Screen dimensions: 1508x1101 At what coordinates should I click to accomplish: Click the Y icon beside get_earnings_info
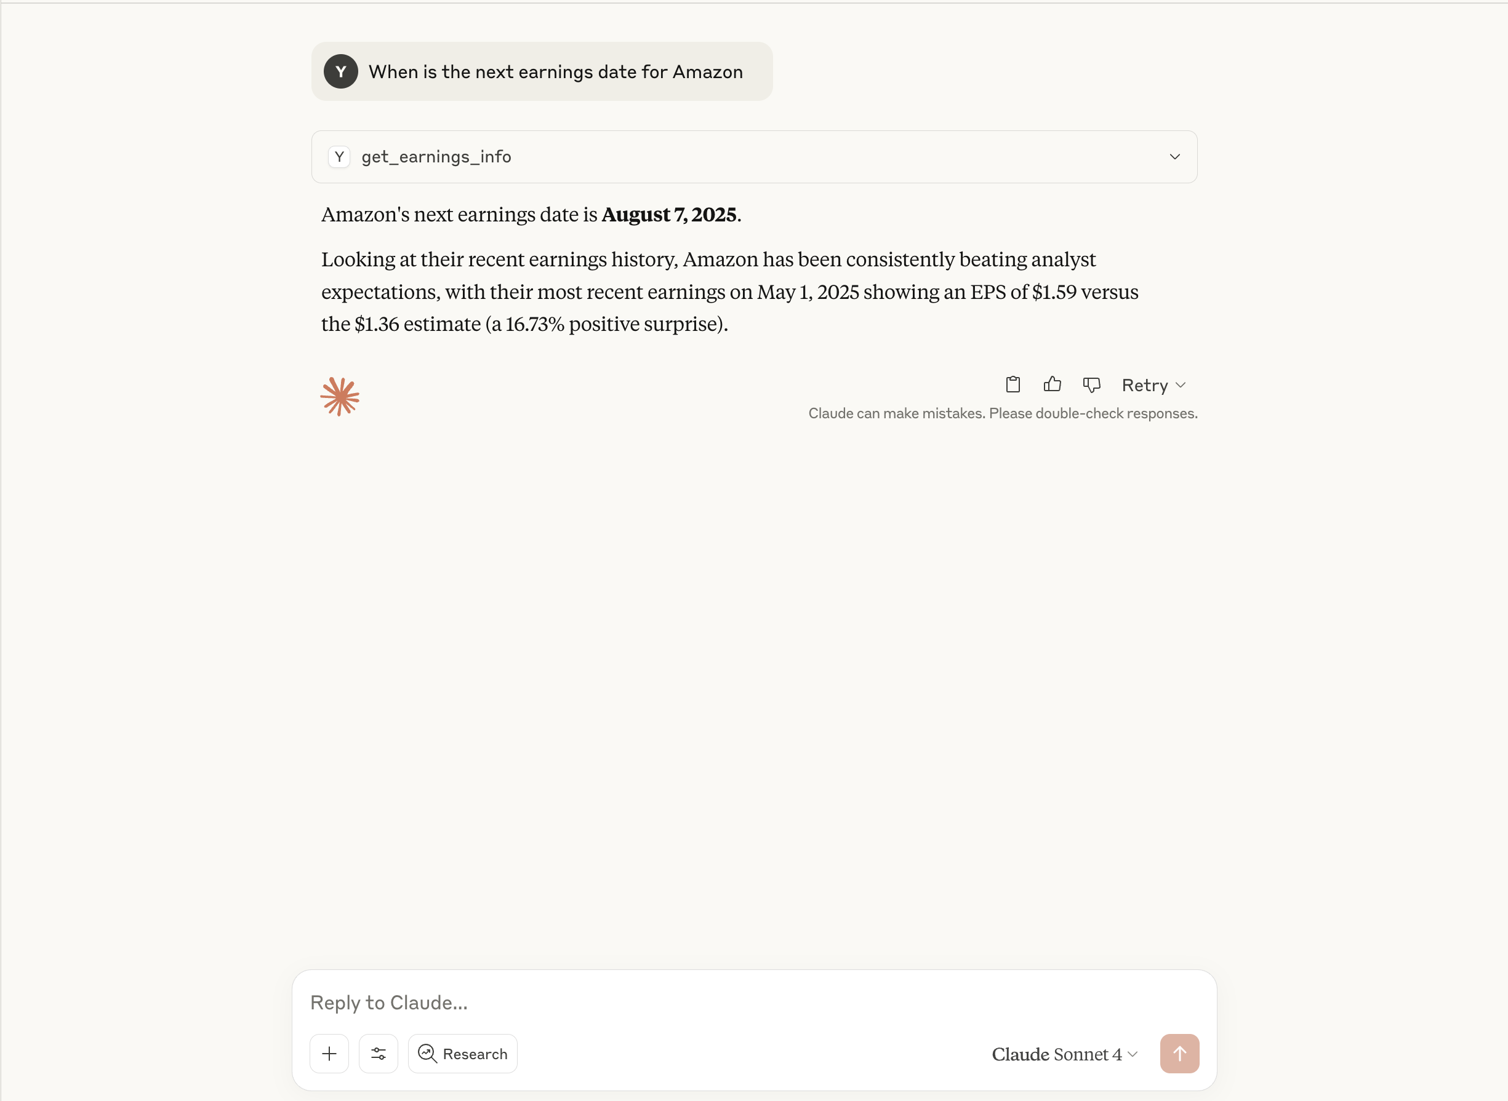tap(340, 157)
